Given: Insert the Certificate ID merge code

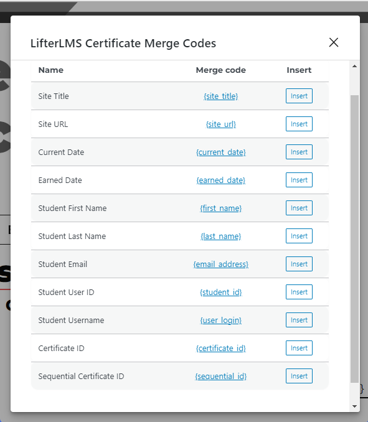Looking at the screenshot, I should [x=299, y=348].
